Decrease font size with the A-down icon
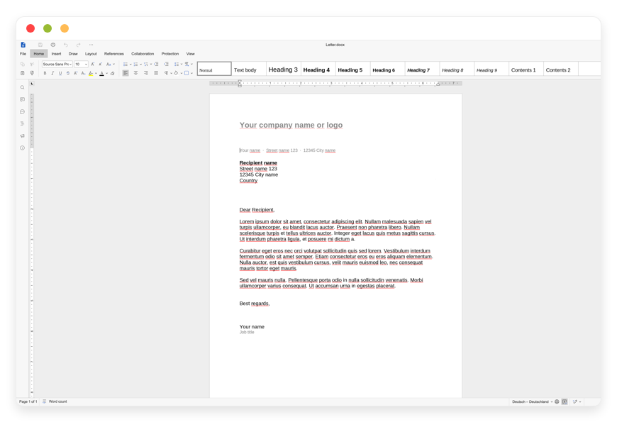The width and height of the screenshot is (617, 422). [x=100, y=64]
